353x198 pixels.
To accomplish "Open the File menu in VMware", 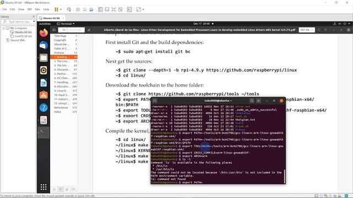I will 5,9.
